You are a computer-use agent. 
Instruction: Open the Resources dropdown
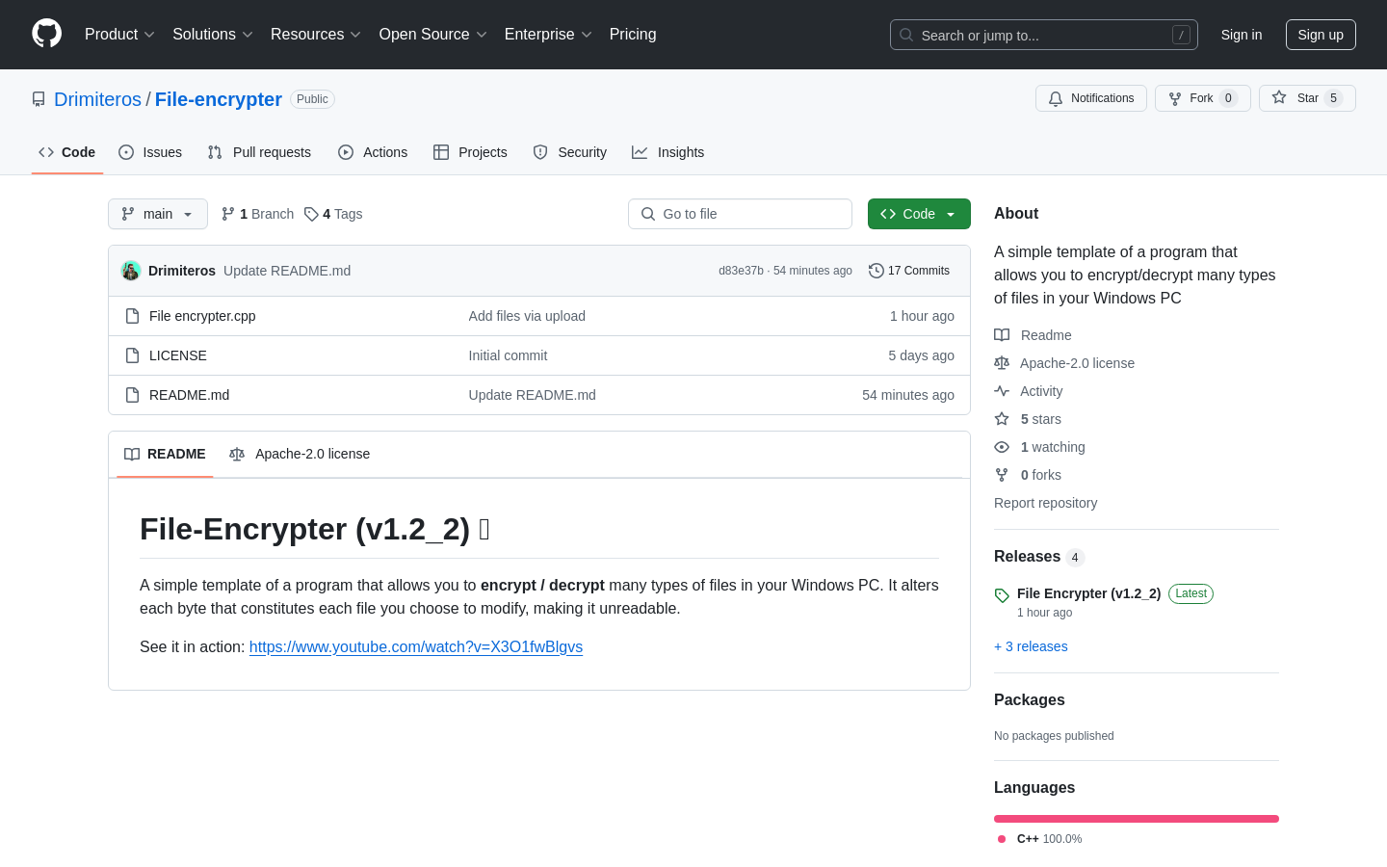click(x=316, y=35)
